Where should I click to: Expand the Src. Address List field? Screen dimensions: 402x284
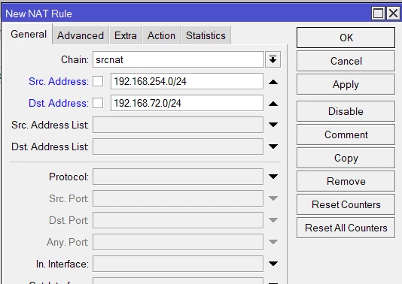(273, 125)
